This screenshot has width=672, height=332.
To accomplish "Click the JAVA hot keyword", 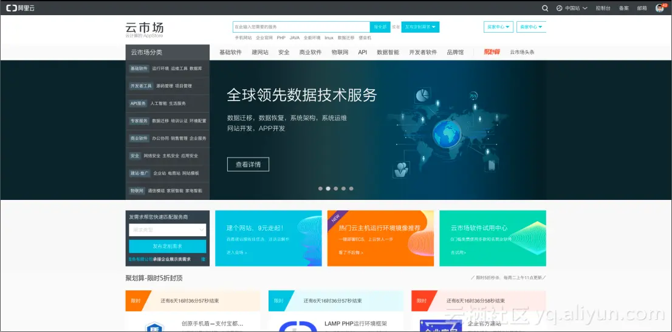I will click(x=295, y=38).
